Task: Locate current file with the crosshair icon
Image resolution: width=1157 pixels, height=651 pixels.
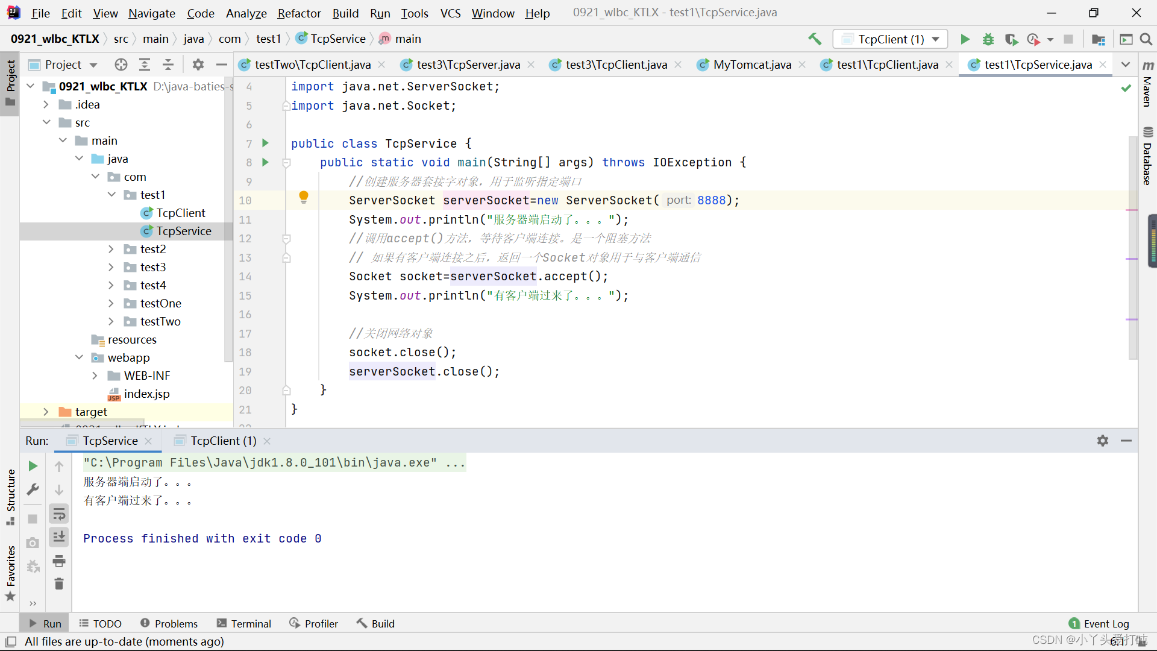Action: click(121, 64)
